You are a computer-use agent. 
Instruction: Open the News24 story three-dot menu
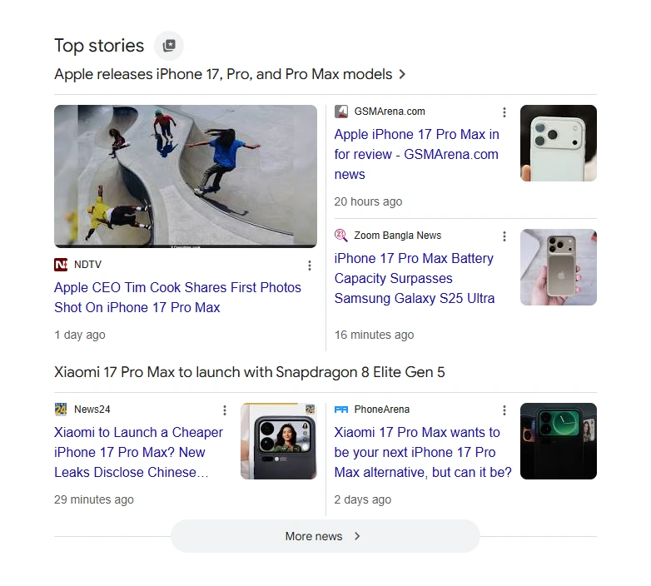tap(225, 410)
